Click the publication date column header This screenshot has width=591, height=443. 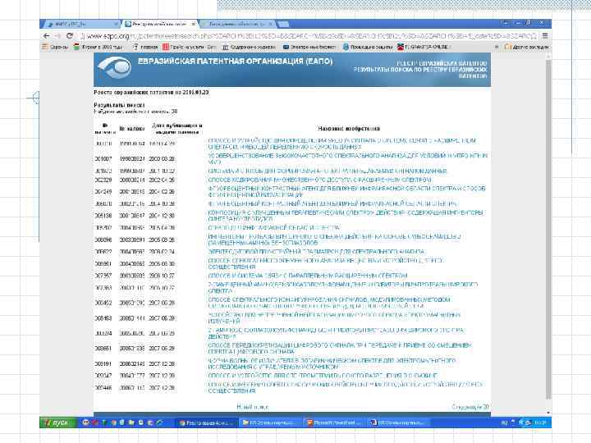click(176, 129)
